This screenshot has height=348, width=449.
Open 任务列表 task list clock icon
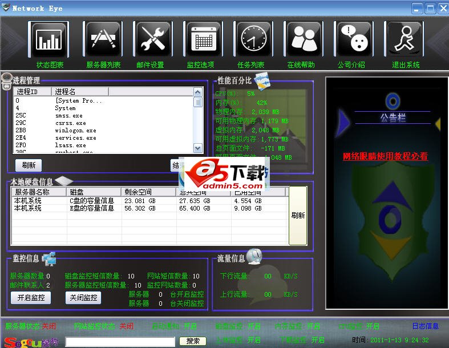point(253,40)
